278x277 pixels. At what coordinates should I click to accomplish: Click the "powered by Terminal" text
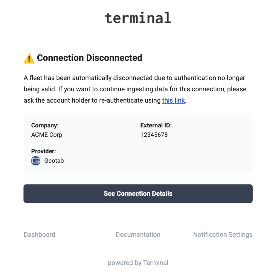(x=138, y=263)
